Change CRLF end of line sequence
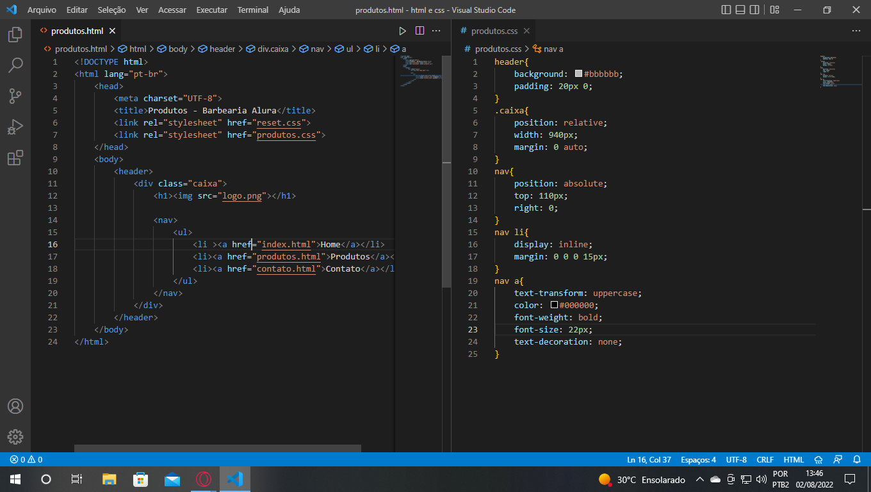871x492 pixels. 765,460
